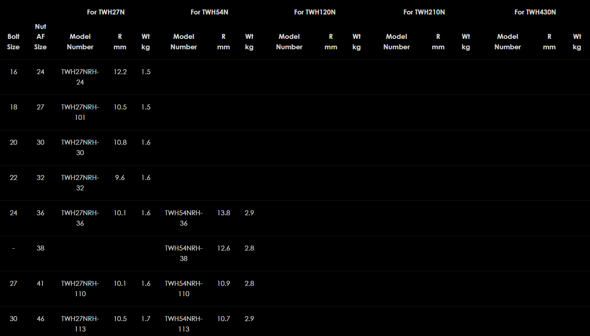
Task: Select the Nut AF Size column header
Action: (40, 37)
